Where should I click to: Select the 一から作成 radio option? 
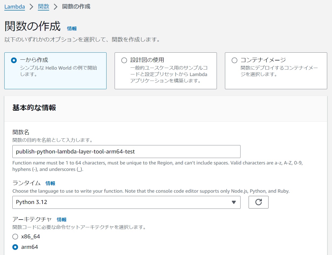14,60
